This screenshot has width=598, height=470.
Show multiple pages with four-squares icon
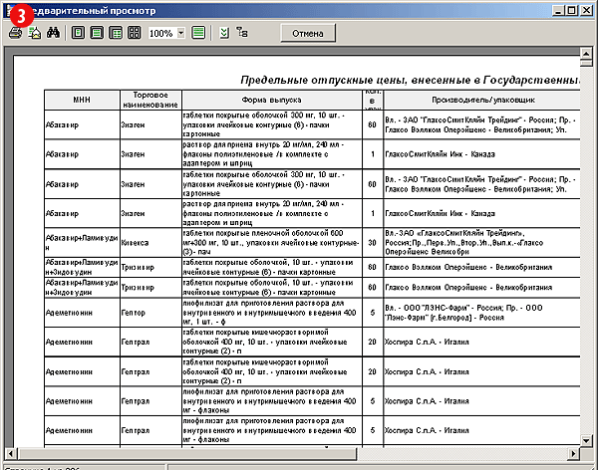(134, 33)
